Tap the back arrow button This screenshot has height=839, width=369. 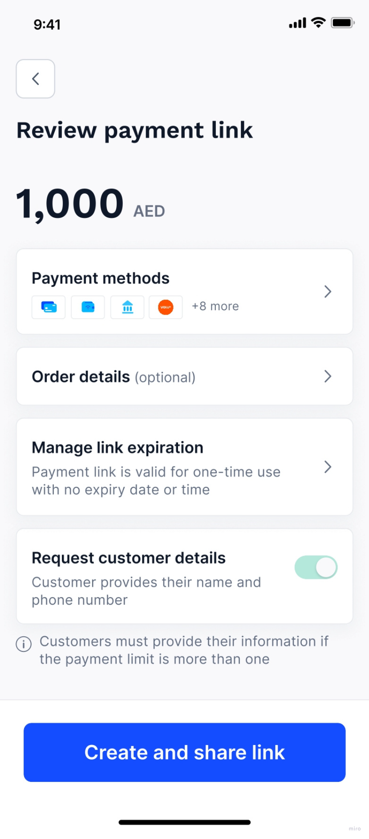(x=36, y=79)
